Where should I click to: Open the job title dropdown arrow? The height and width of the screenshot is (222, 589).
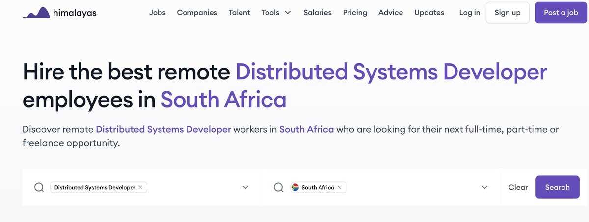pos(245,187)
